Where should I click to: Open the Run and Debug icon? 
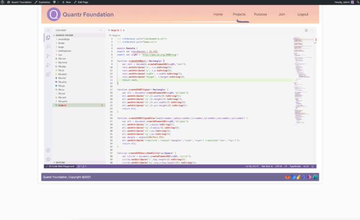tap(48, 65)
